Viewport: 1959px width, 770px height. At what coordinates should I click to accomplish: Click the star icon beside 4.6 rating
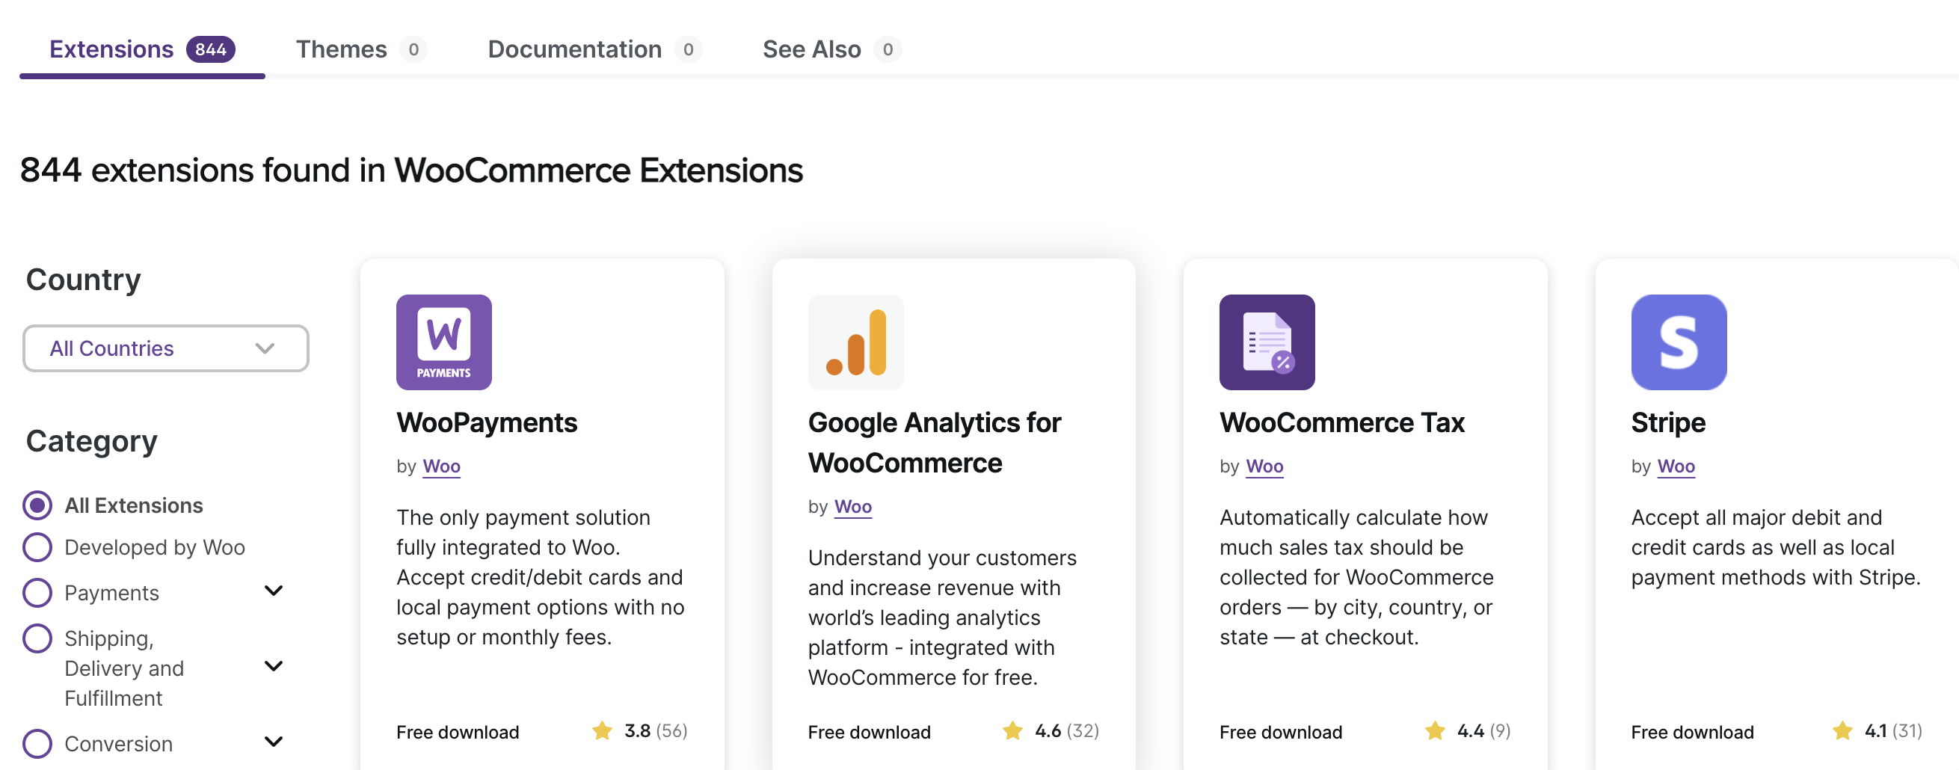[x=1012, y=730]
